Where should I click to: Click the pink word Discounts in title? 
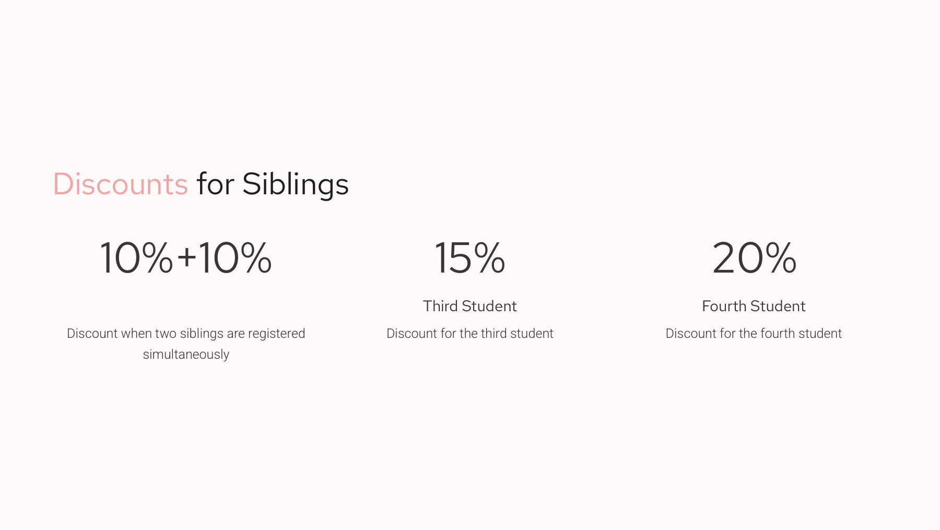pyautogui.click(x=120, y=184)
